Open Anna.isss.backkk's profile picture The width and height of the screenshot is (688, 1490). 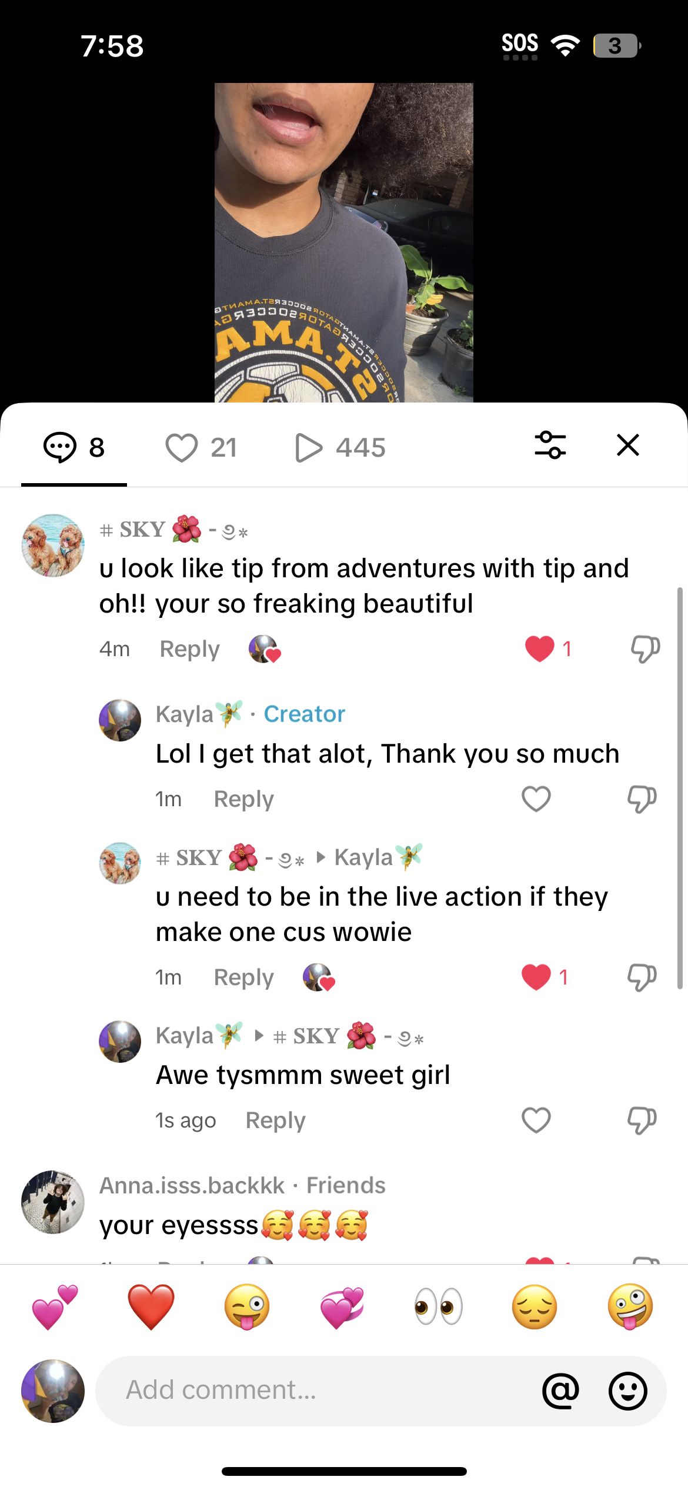(x=53, y=1202)
